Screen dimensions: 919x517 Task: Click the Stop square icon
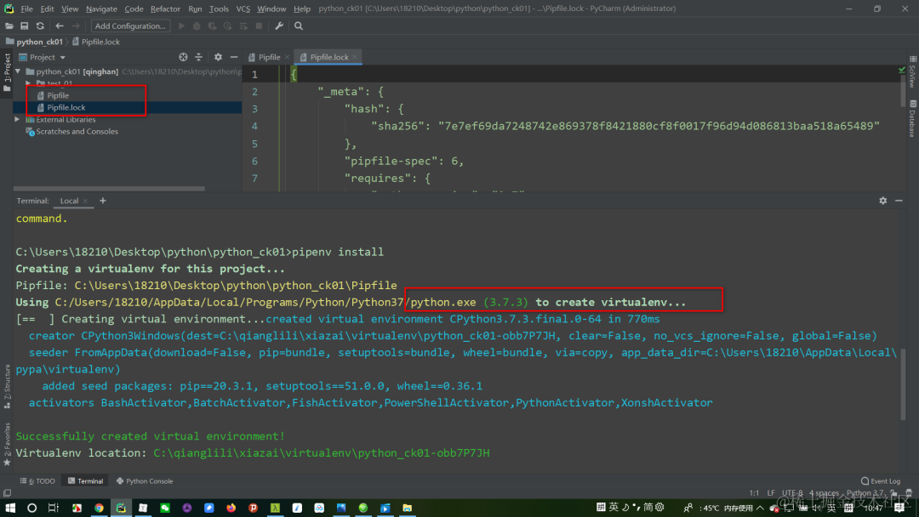[259, 26]
